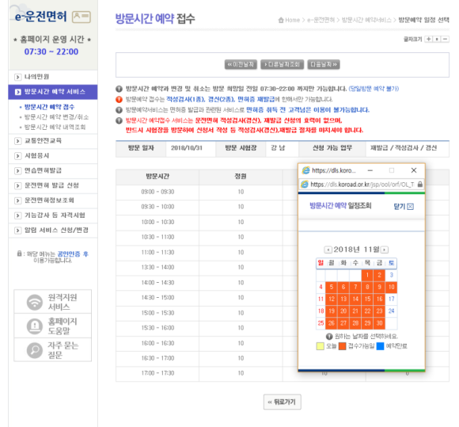Click 정원 column header
459x427 pixels.
241,177
